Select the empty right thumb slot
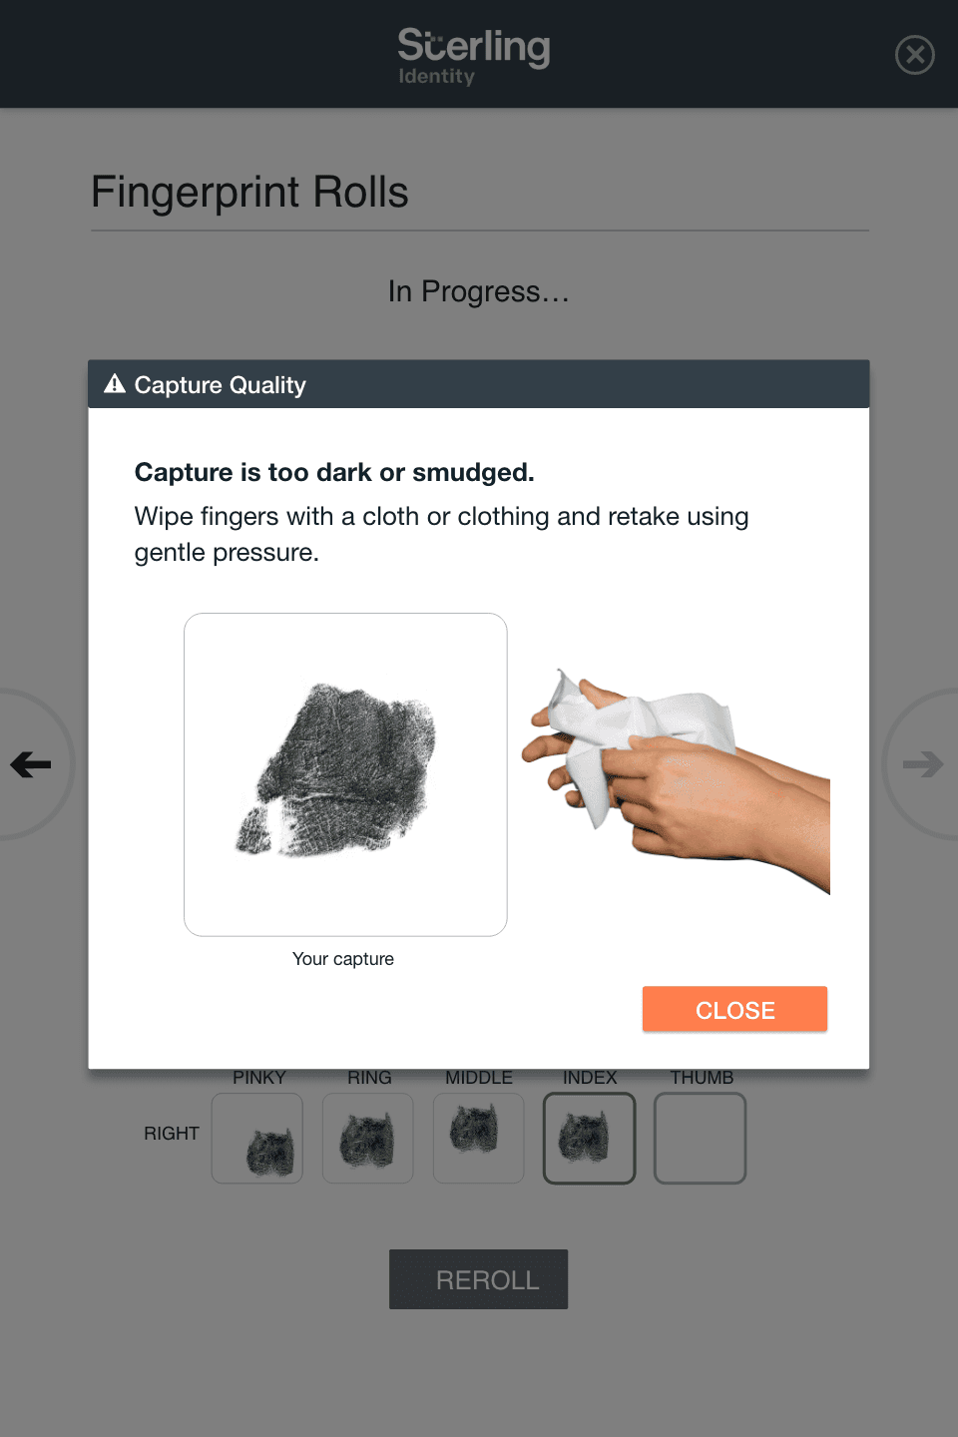This screenshot has height=1437, width=958. (700, 1139)
